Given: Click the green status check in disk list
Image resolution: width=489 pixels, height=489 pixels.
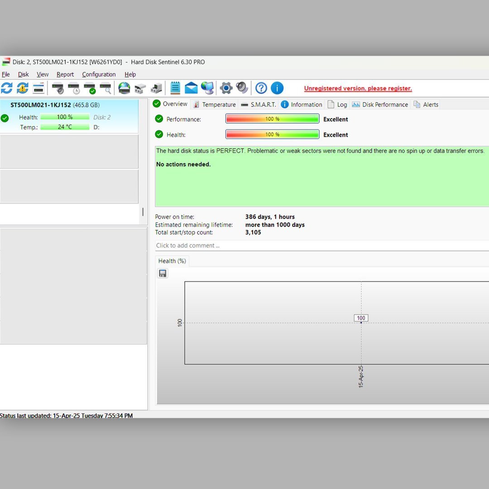Looking at the screenshot, I should [x=5, y=118].
